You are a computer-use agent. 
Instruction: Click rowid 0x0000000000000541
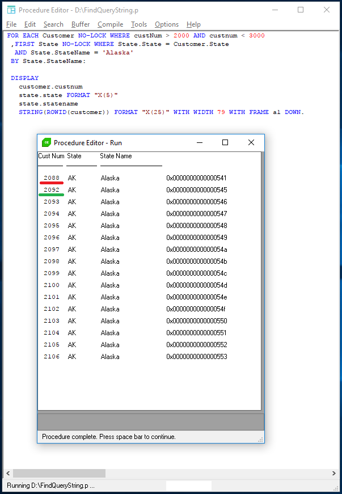click(x=196, y=178)
